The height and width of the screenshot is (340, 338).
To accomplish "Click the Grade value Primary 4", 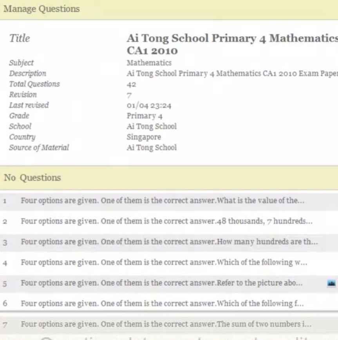I will 145,116.
